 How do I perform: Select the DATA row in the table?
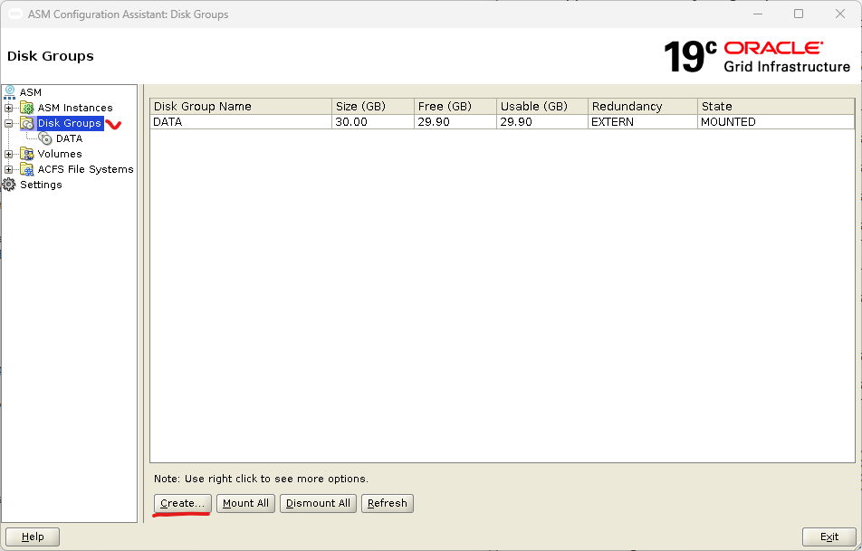pos(240,122)
